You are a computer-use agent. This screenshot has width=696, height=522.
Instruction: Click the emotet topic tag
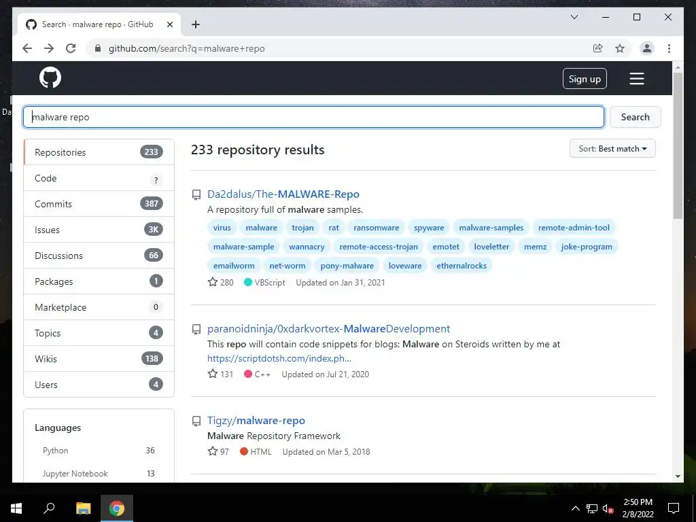point(446,247)
